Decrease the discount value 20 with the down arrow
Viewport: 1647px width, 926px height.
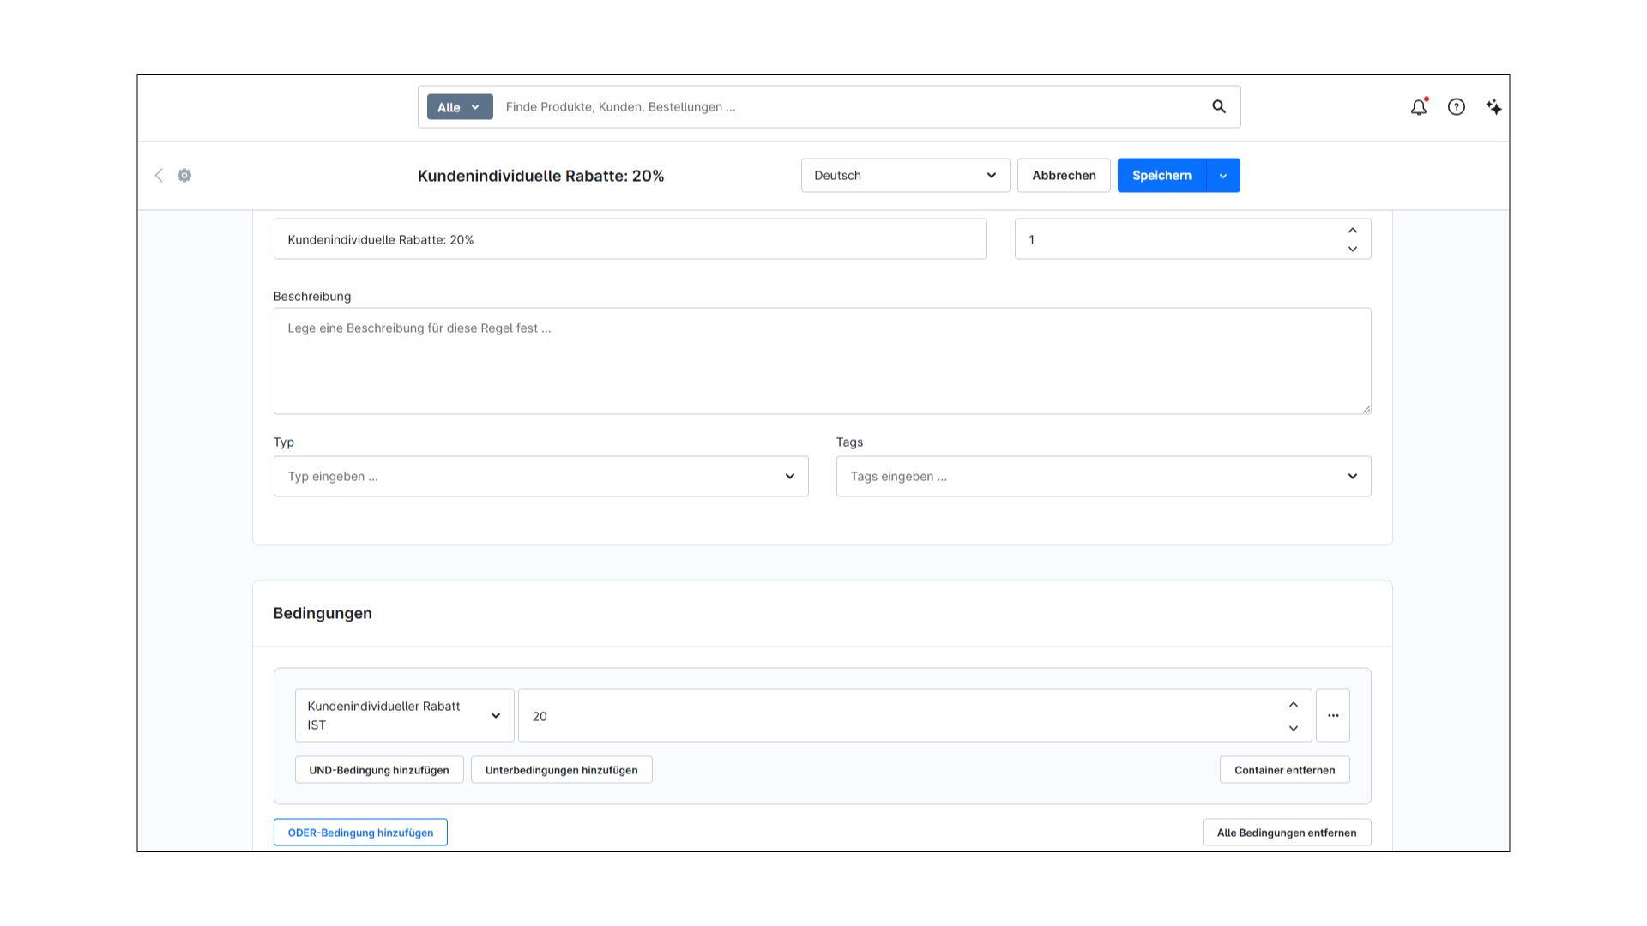click(1294, 728)
